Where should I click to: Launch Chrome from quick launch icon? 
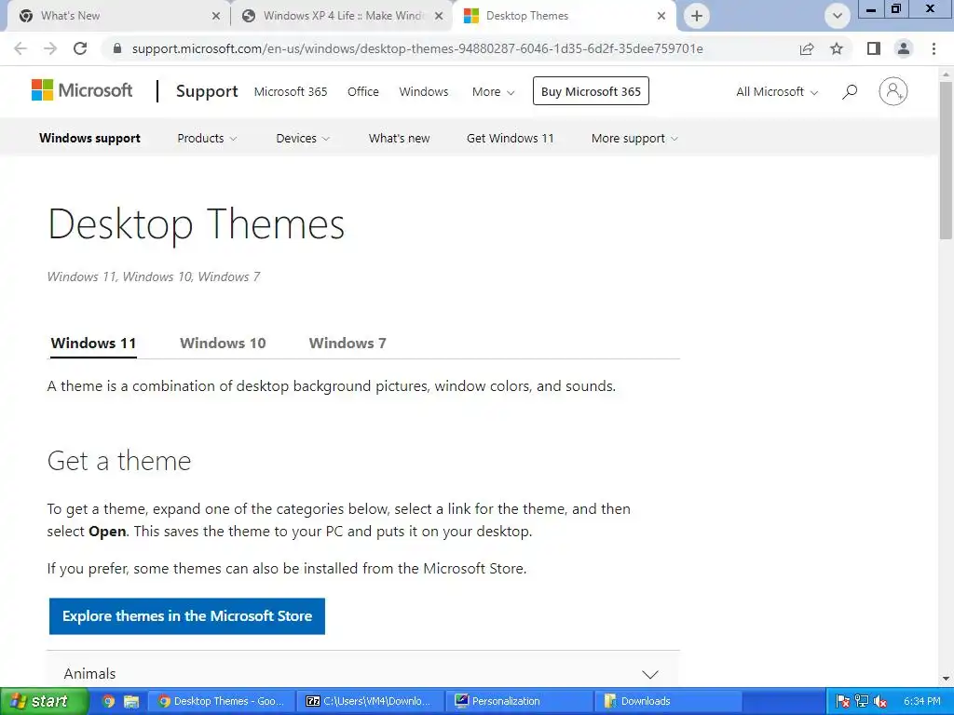108,701
